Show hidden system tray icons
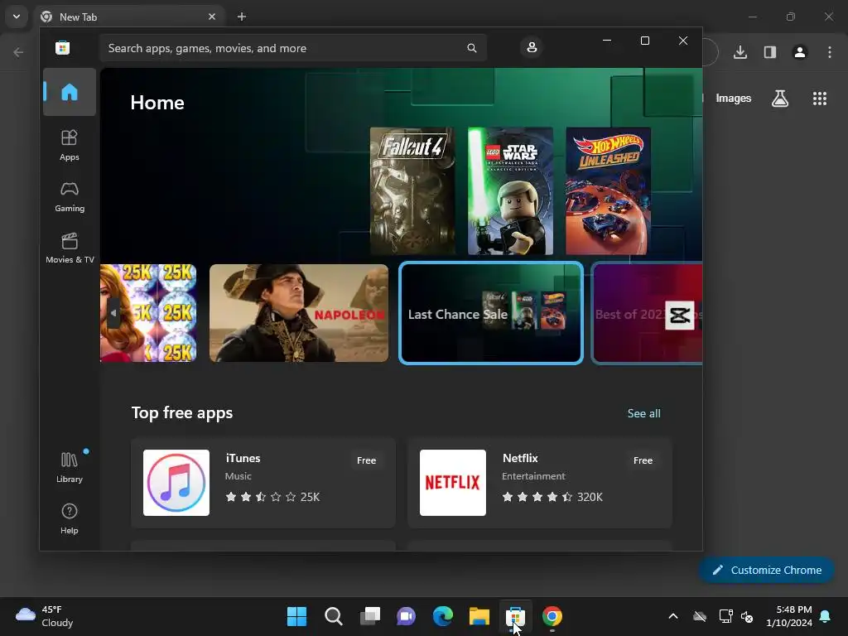The height and width of the screenshot is (636, 848). 672,616
